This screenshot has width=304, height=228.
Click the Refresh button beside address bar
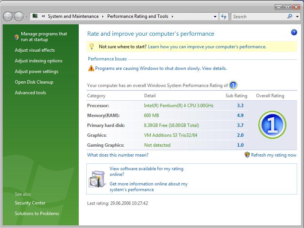tap(224, 16)
